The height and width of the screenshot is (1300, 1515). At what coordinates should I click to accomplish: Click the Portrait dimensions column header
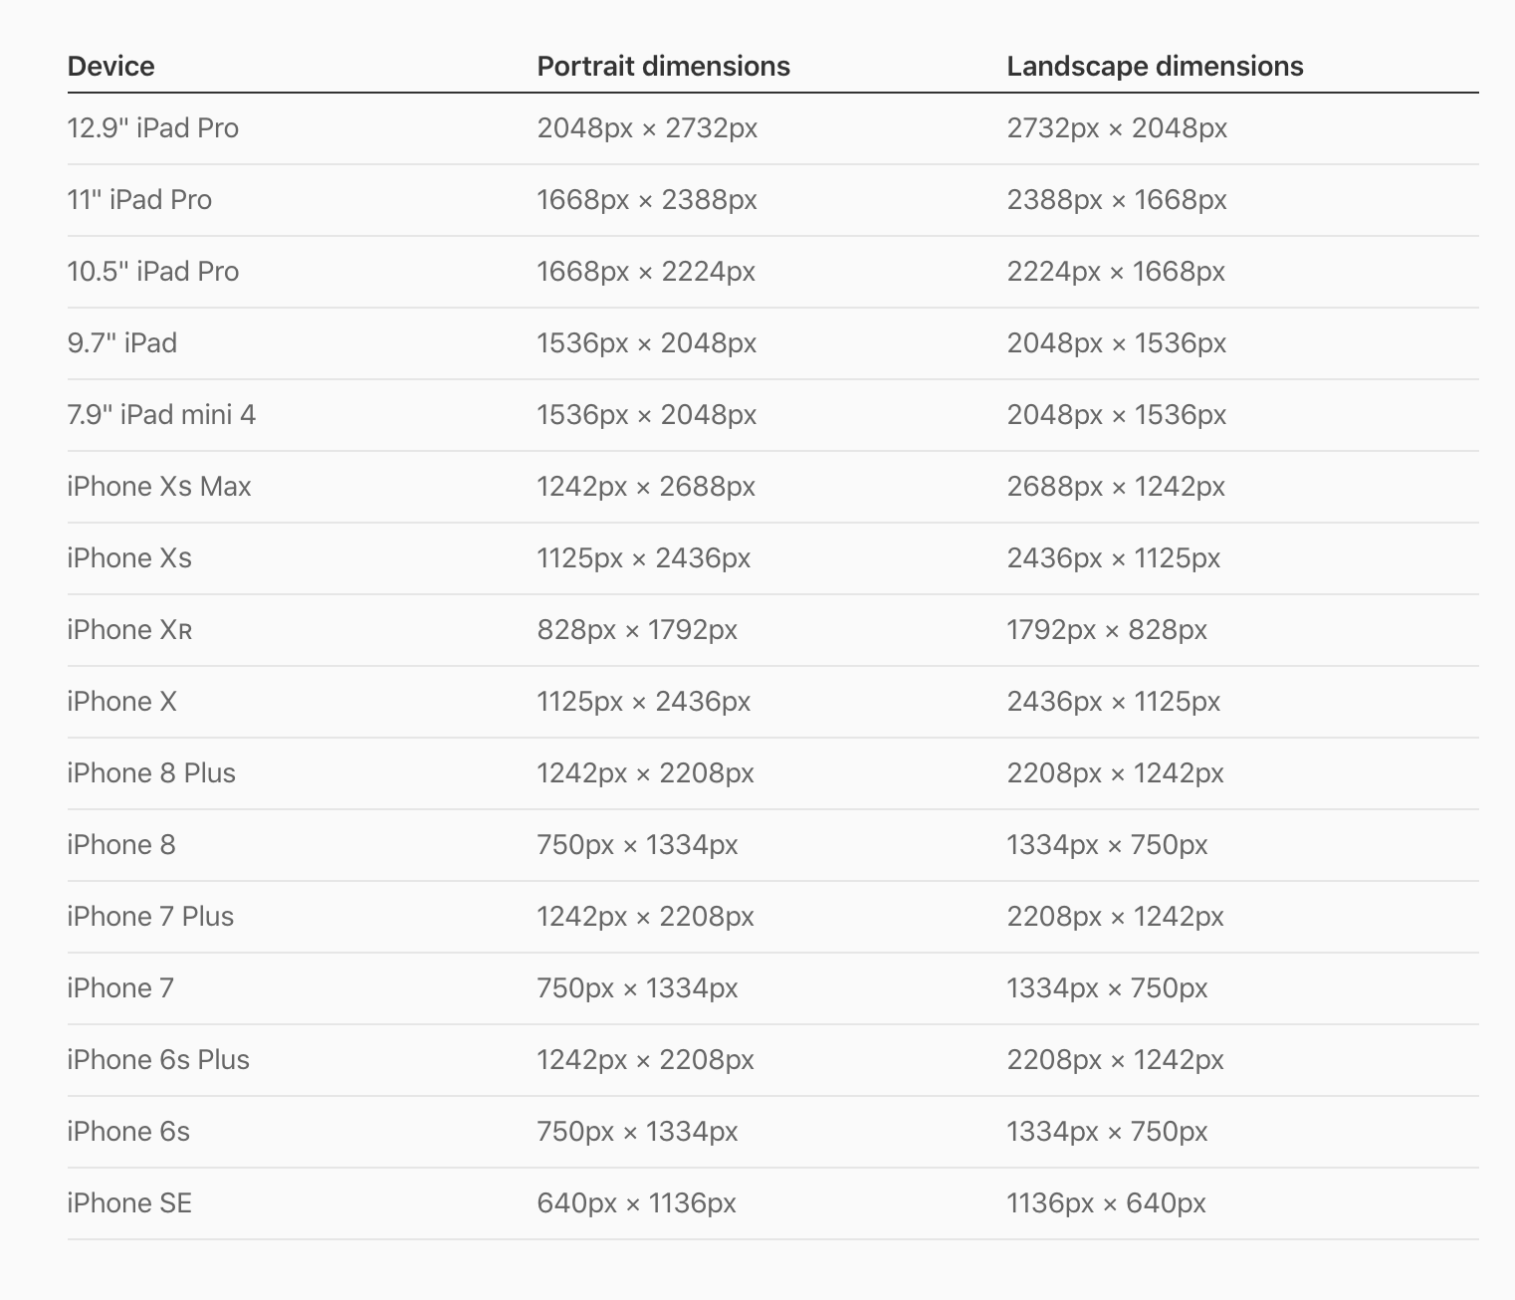tap(663, 67)
